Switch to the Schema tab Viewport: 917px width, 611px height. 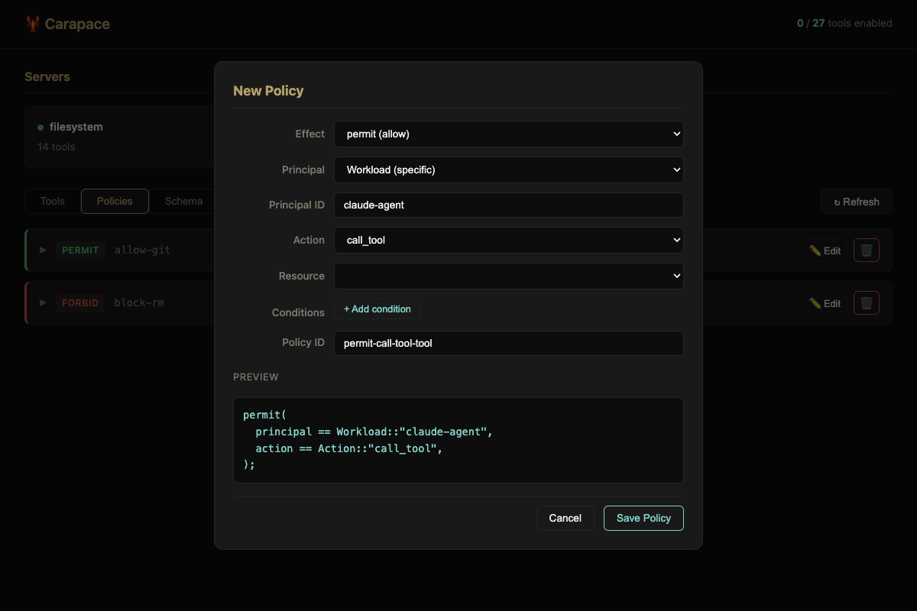[x=183, y=201]
